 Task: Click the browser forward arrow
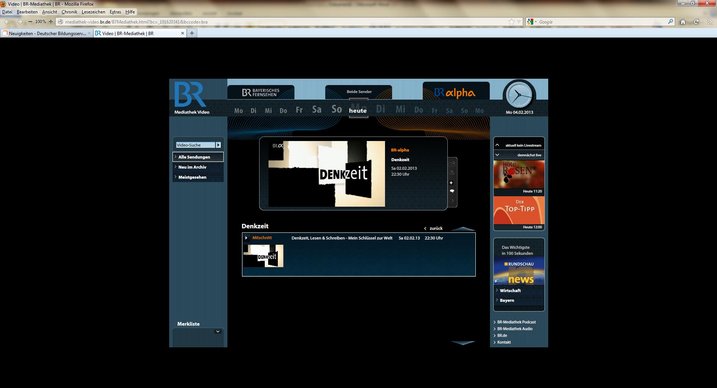[20, 22]
